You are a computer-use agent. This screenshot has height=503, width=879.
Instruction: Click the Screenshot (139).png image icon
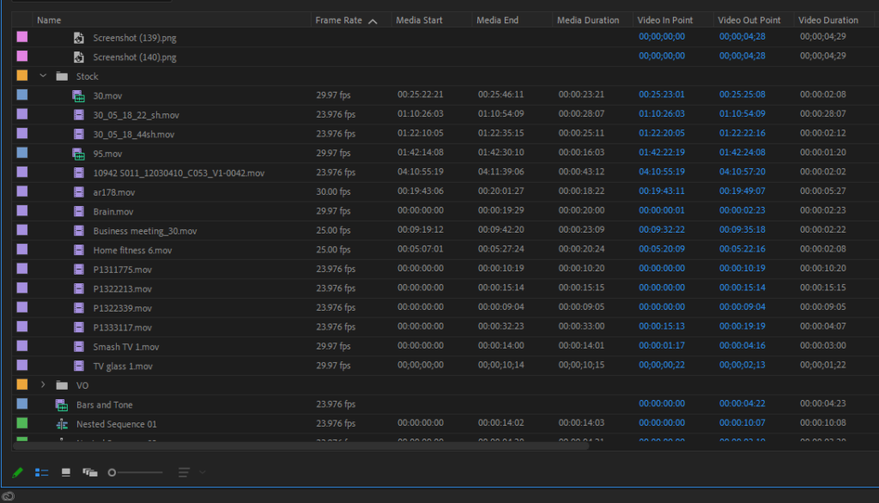click(x=78, y=38)
